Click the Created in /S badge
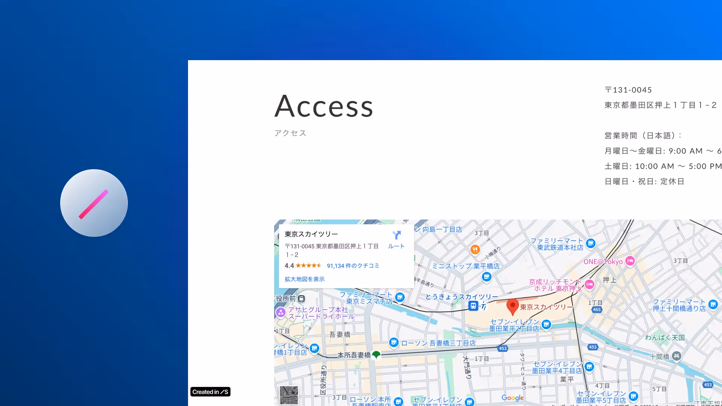722x406 pixels. (x=210, y=392)
